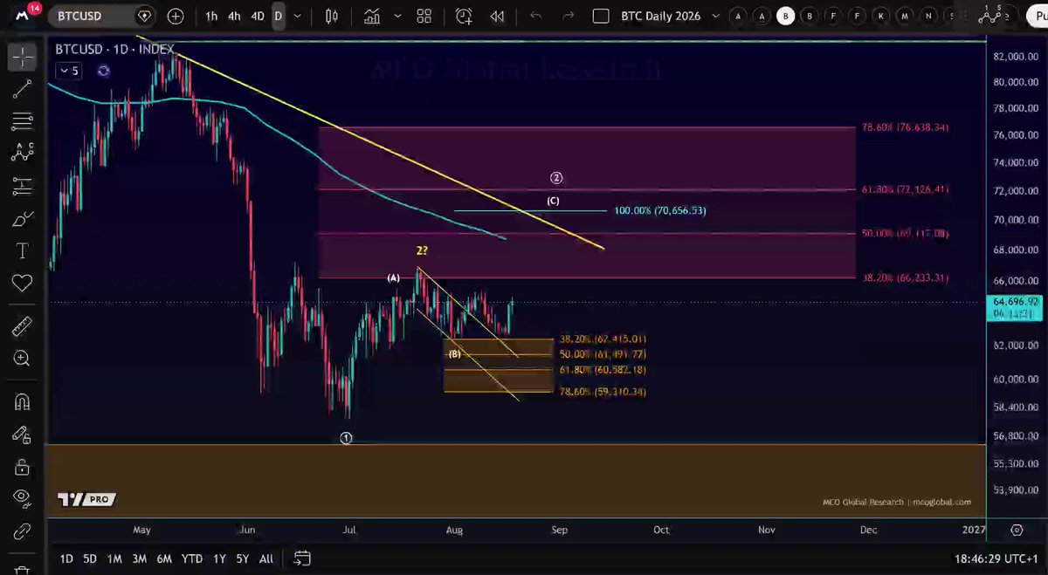Expand the indicator templates dropdown arrow
The width and height of the screenshot is (1048, 575).
point(398,16)
